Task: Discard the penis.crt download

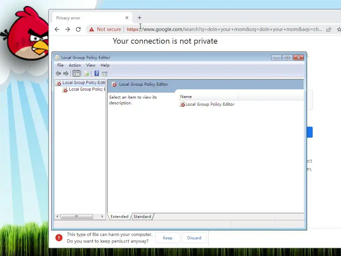Action: (194, 238)
